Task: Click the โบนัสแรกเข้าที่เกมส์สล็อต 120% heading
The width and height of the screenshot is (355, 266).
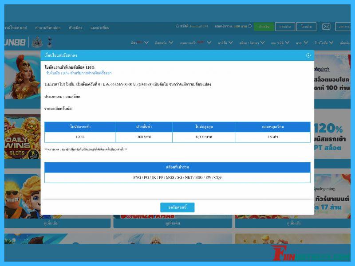Action: [x=70, y=67]
